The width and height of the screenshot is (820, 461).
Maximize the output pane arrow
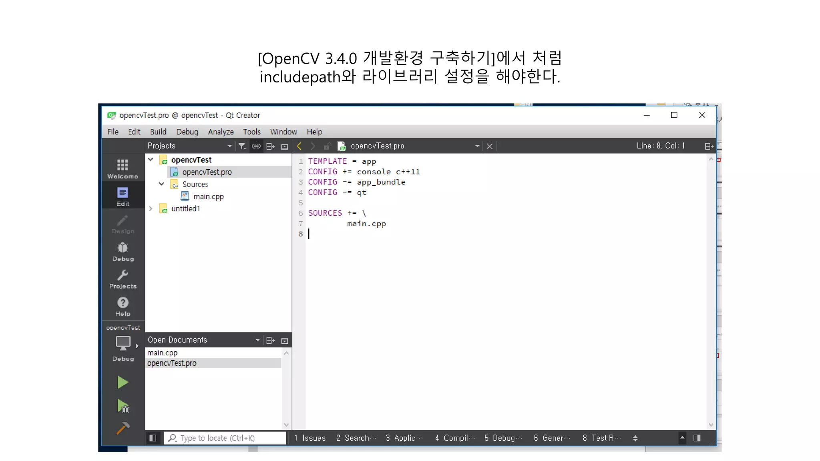[x=682, y=438]
